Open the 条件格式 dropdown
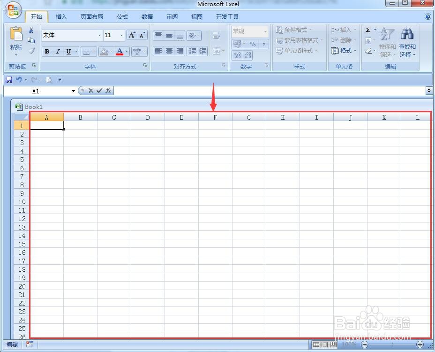Viewport: 435px width, 352px height. [x=295, y=30]
